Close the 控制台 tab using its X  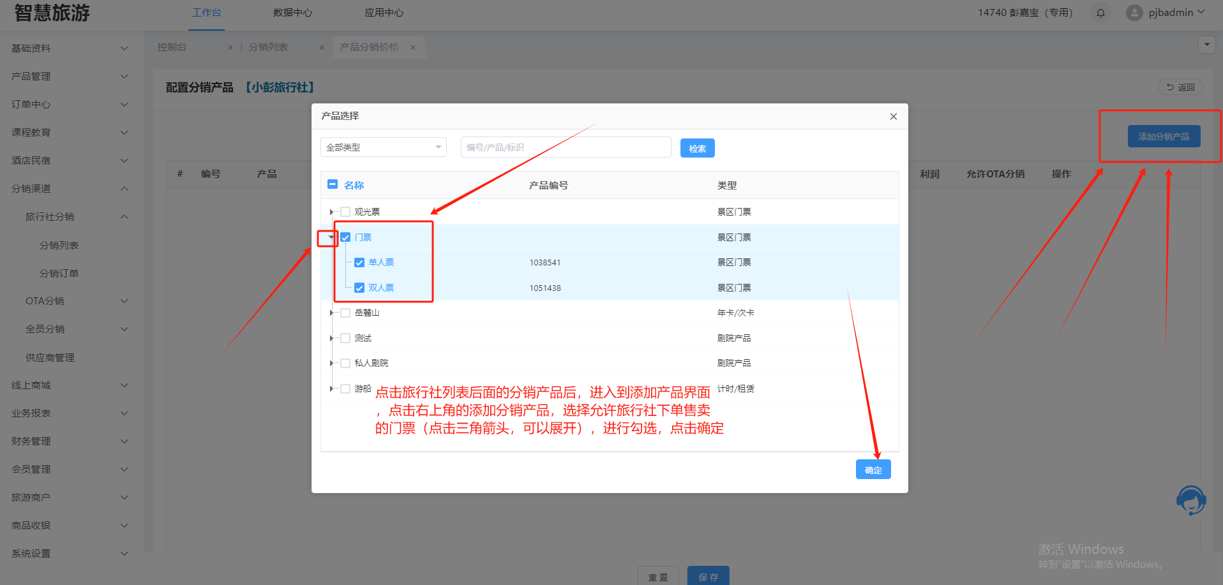click(230, 47)
